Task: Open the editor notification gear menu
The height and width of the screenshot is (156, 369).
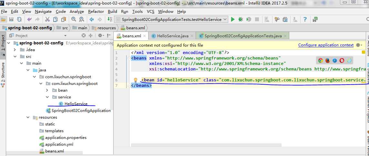Action: pyautogui.click(x=359, y=45)
